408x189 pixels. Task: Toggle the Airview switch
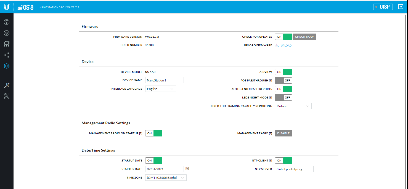283,72
